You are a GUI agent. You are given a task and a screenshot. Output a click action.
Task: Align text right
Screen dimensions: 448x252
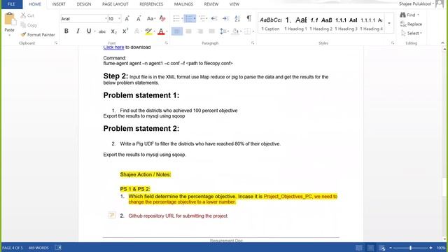200,31
